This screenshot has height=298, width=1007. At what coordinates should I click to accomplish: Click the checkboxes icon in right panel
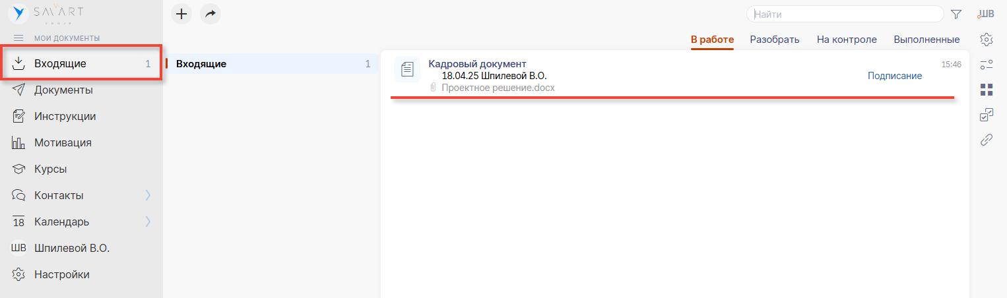[987, 115]
